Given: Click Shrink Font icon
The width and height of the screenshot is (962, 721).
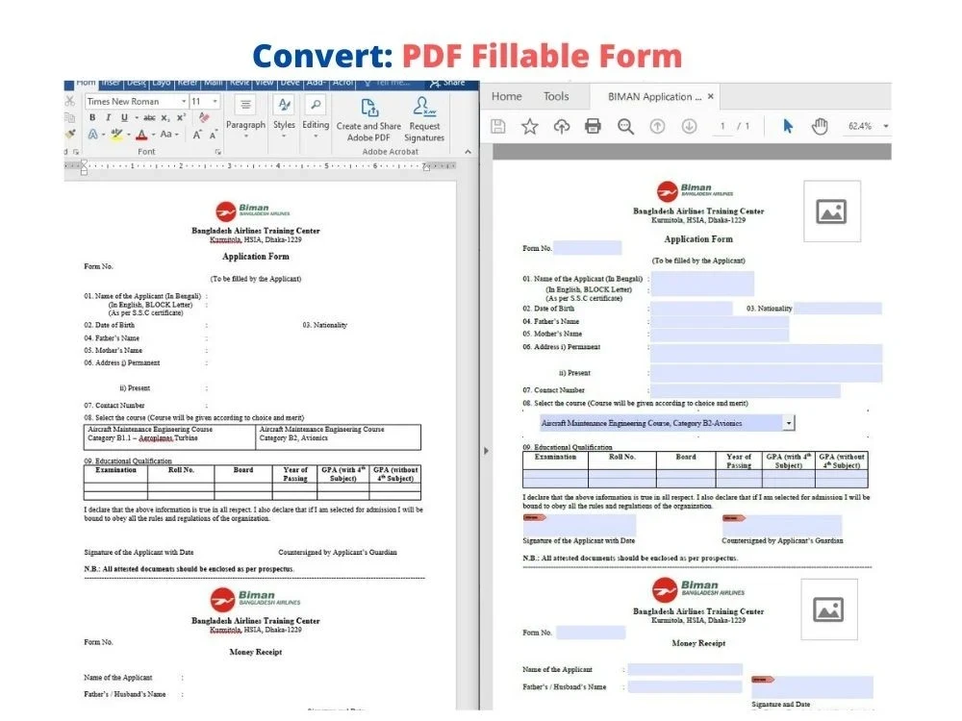Looking at the screenshot, I should click(213, 135).
